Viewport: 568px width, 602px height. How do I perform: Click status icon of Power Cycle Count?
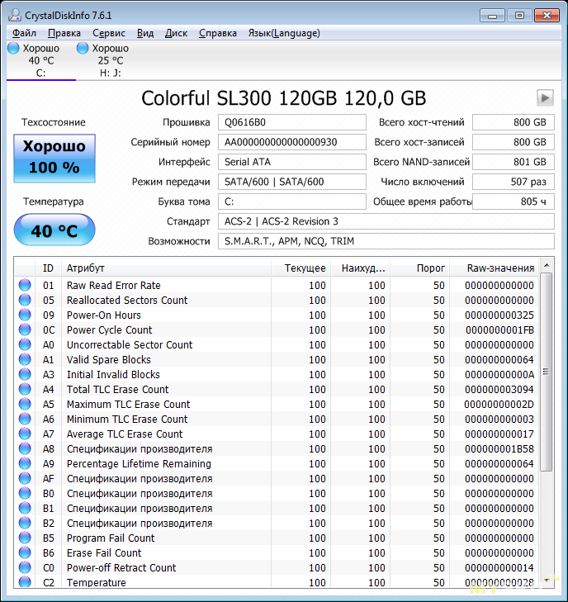click(25, 329)
